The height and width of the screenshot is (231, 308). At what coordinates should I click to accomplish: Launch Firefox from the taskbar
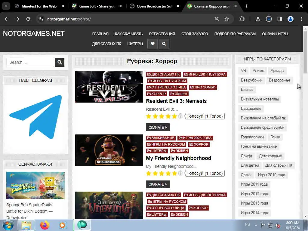pos(45,225)
